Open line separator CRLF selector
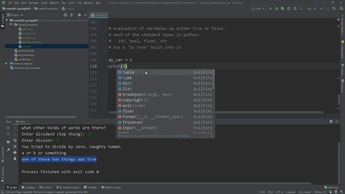Image resolution: width=345 pixels, height=194 pixels. (x=271, y=192)
